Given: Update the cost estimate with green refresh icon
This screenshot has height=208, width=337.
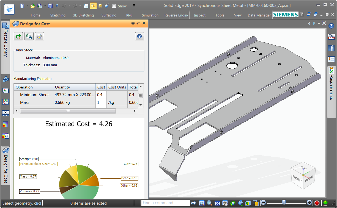Looking at the screenshot, I should (18, 36).
